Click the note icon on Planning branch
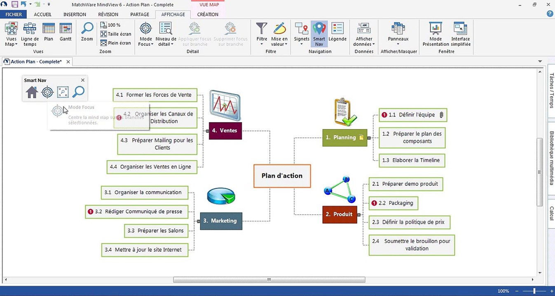This screenshot has height=296, width=555. [x=361, y=138]
